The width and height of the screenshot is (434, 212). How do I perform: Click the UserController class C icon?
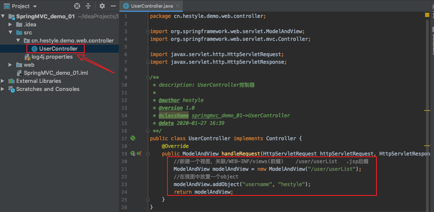(34, 49)
